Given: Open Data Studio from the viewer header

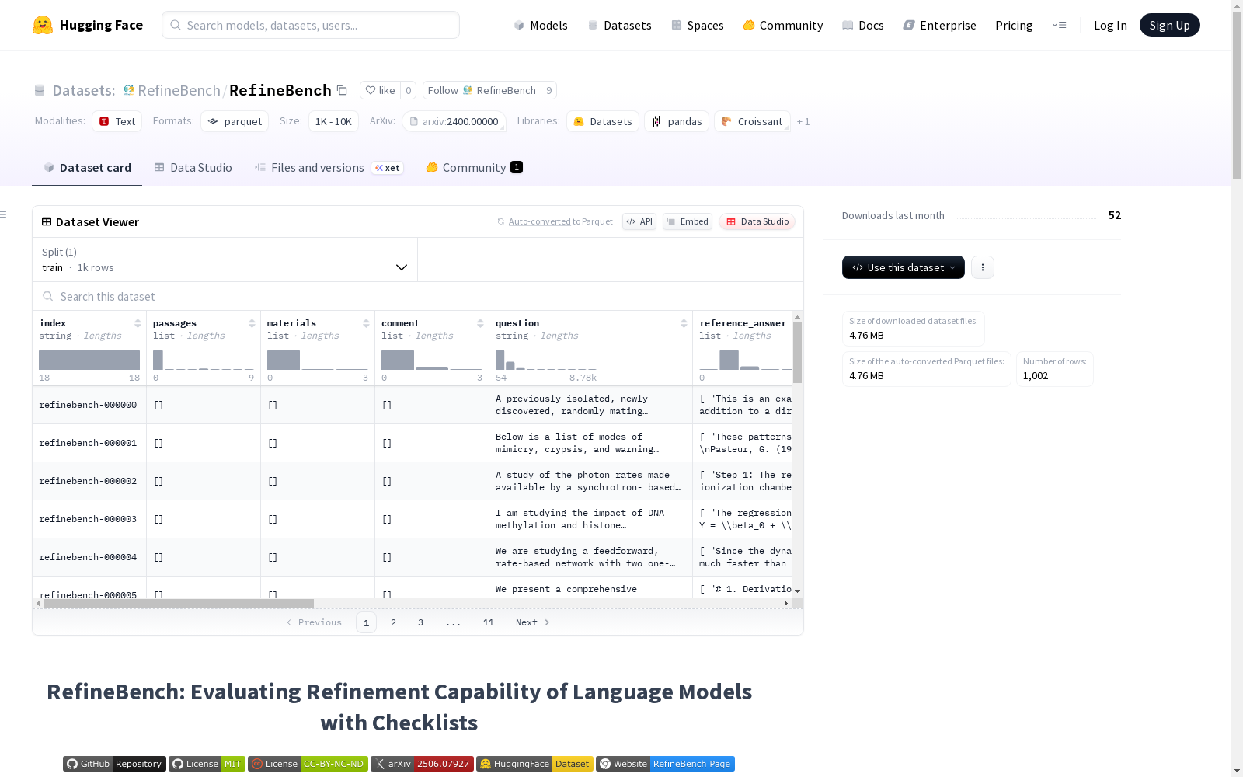Looking at the screenshot, I should (757, 221).
